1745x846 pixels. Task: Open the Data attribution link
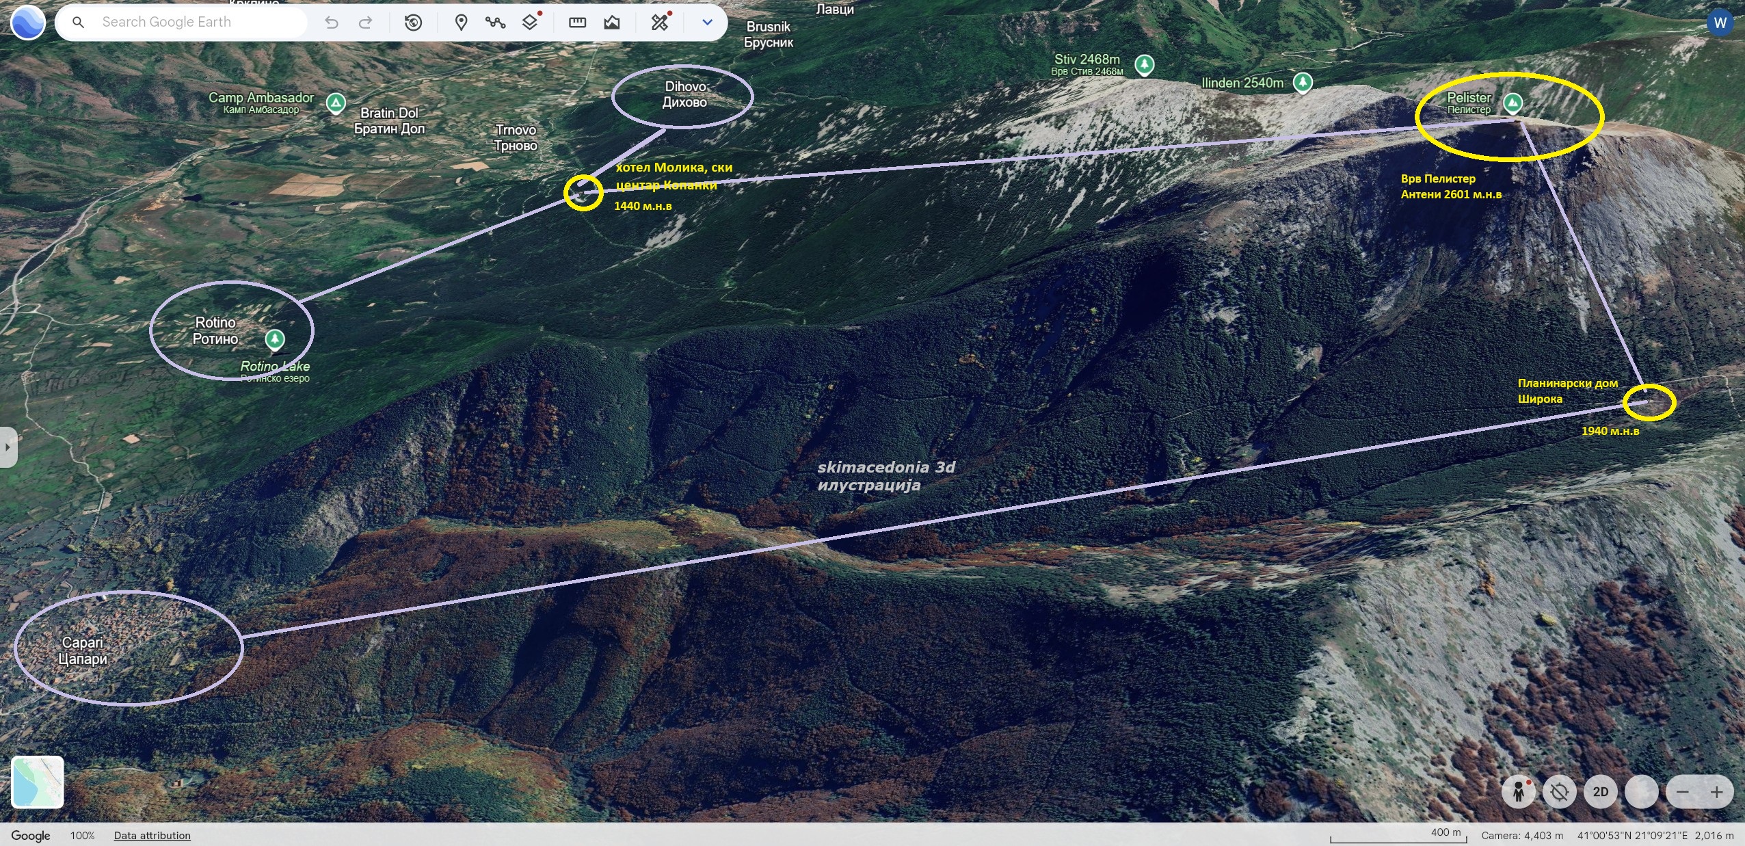click(x=152, y=835)
